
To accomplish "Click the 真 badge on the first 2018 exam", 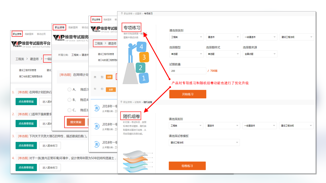I will pos(97,108).
